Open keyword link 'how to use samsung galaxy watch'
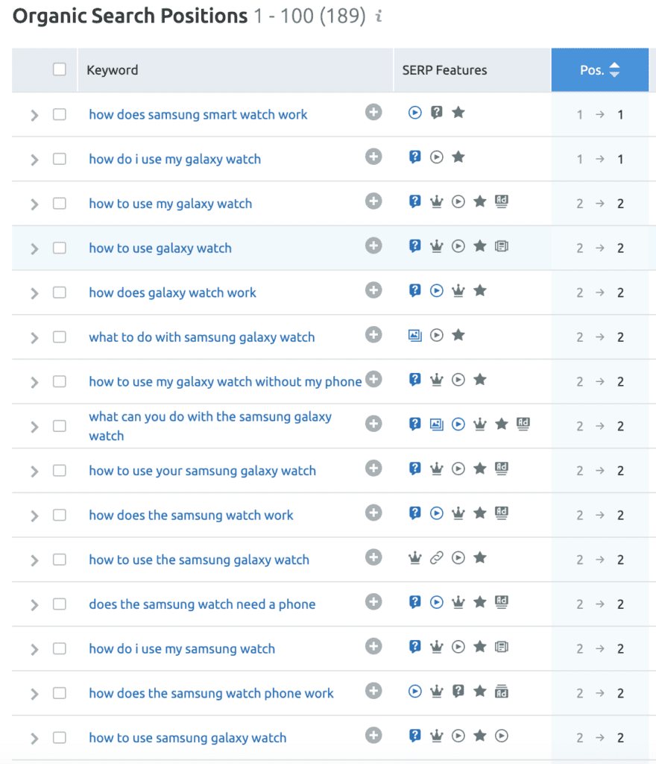This screenshot has height=764, width=656. point(187,738)
